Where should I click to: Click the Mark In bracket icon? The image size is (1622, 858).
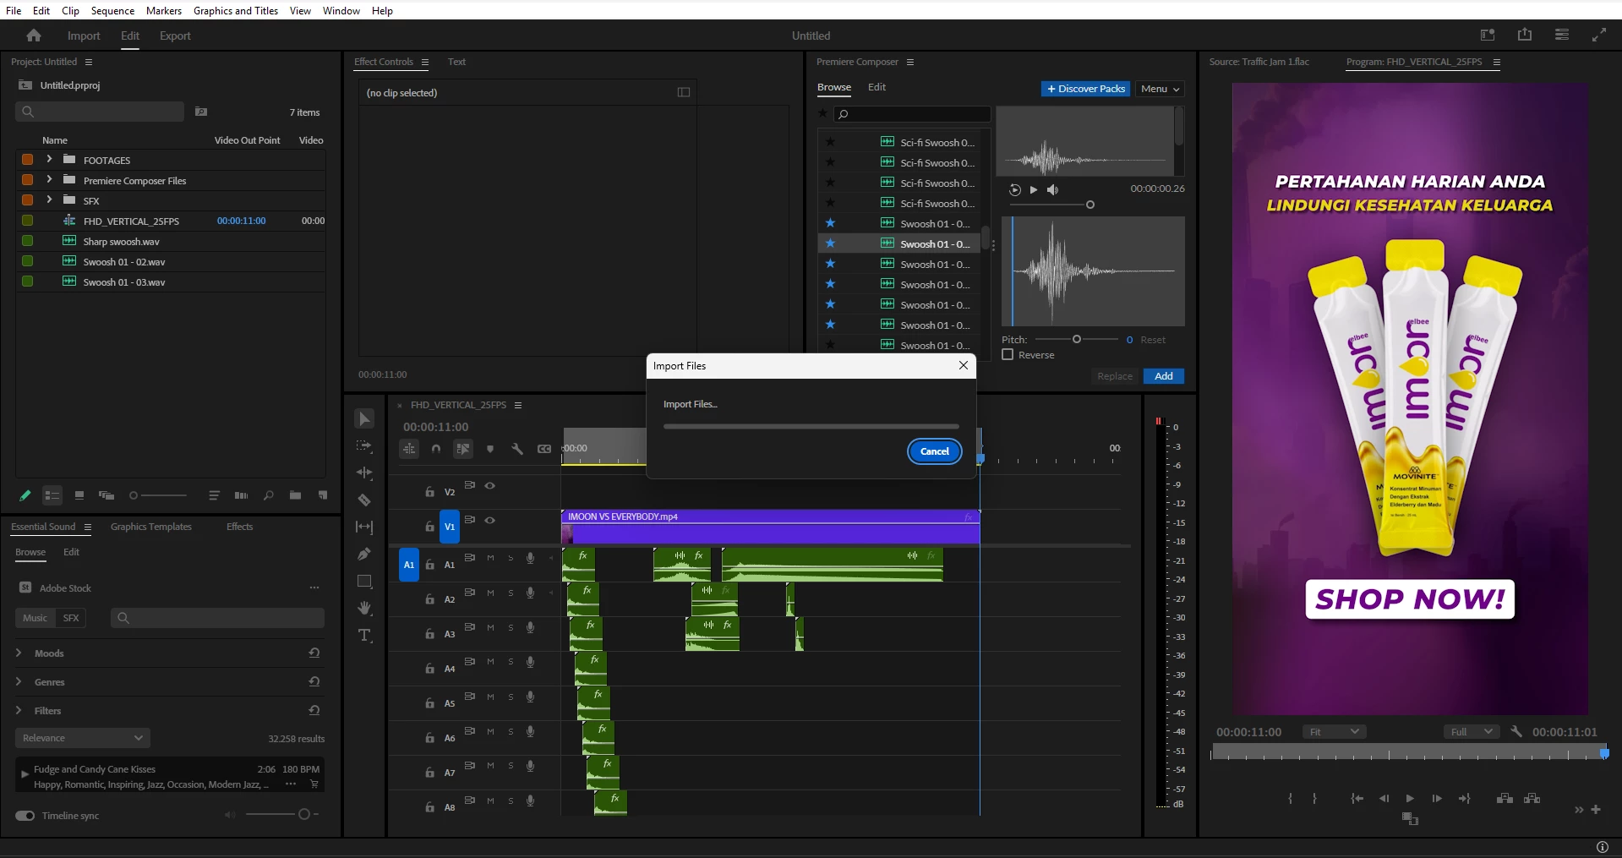tap(1291, 799)
